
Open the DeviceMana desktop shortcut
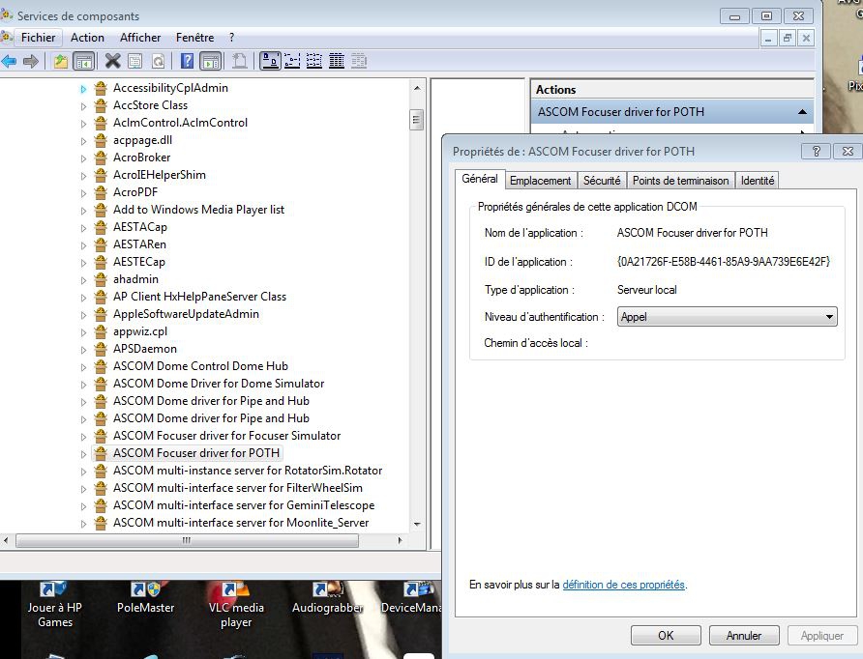(x=411, y=598)
